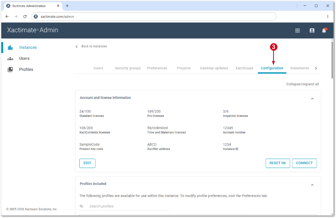Screen dimensions: 336x218
Task: Minimize the browser window
Action: tap(305, 6)
